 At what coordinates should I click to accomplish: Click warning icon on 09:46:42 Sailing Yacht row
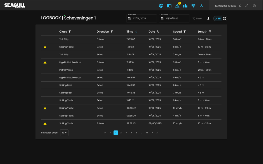pos(45,108)
